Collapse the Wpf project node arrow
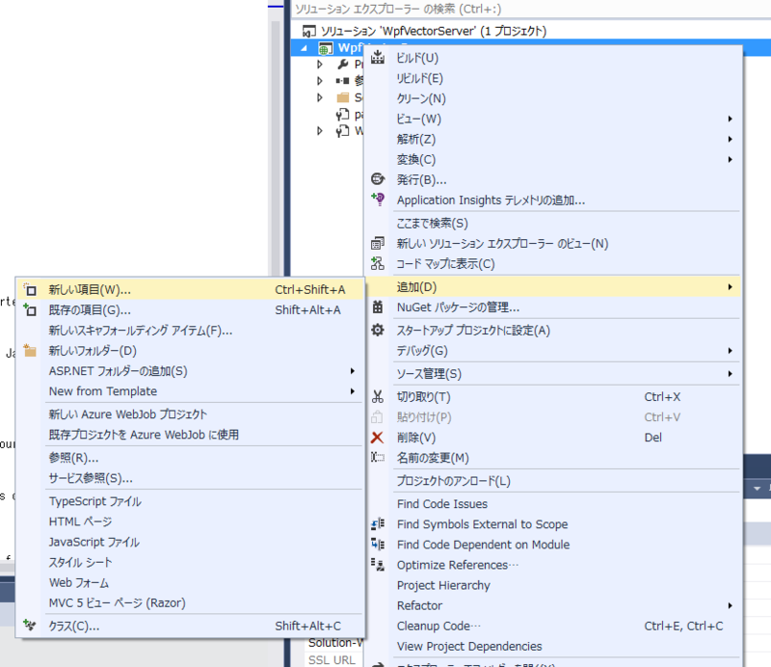This screenshot has width=771, height=667. (305, 48)
